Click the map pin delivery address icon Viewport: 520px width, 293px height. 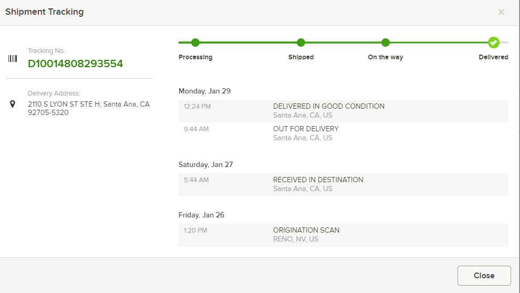13,104
